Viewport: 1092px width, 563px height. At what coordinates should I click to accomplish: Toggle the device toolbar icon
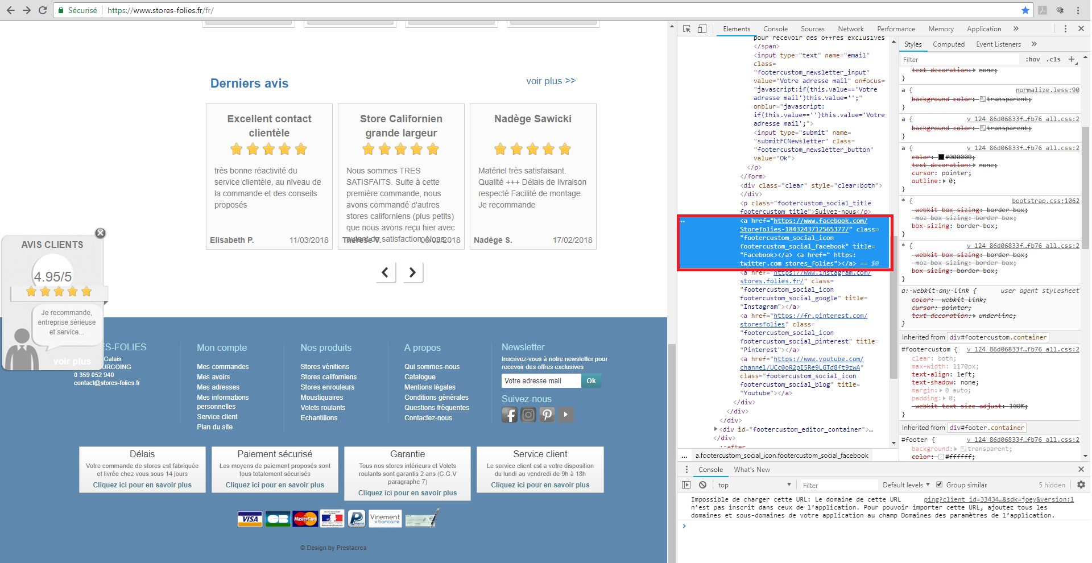tap(702, 29)
